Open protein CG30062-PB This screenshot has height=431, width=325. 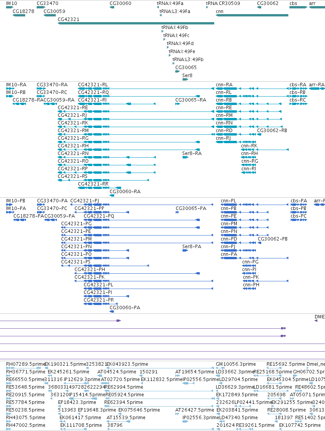coord(273,239)
